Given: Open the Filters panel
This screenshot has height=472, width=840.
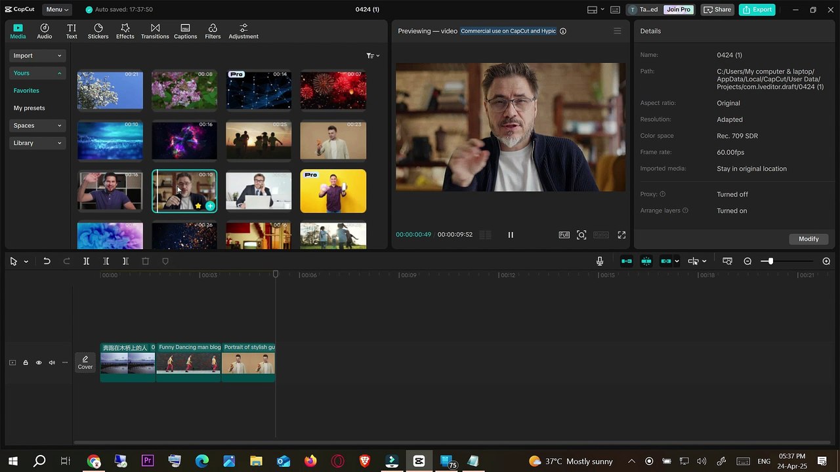Looking at the screenshot, I should click(213, 31).
